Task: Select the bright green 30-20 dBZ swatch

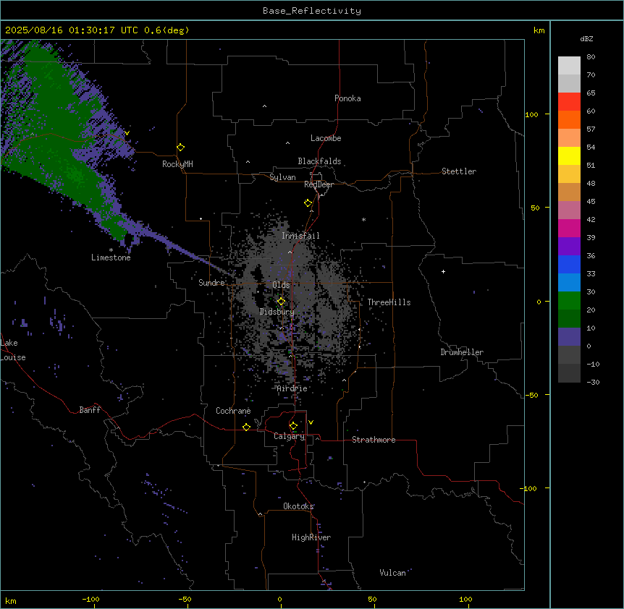Action: pos(569,301)
